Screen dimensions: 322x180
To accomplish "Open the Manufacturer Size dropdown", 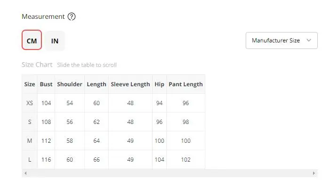I will [282, 41].
